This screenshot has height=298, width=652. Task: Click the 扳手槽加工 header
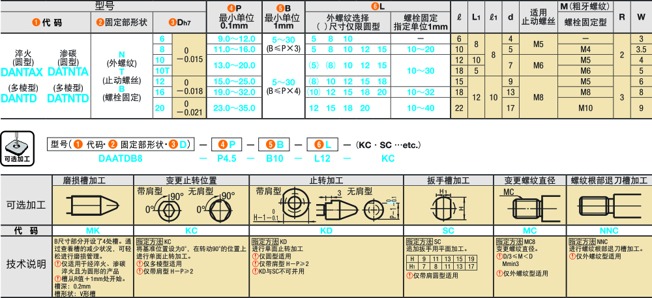click(x=449, y=180)
